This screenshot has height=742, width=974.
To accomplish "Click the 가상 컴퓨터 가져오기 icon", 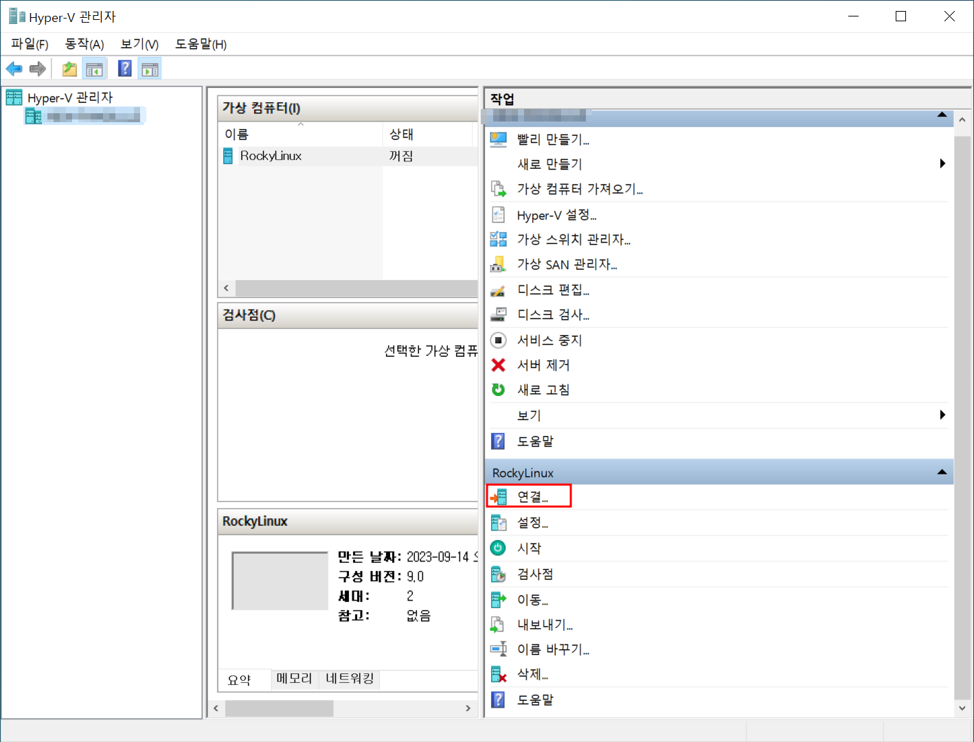I will [x=499, y=189].
